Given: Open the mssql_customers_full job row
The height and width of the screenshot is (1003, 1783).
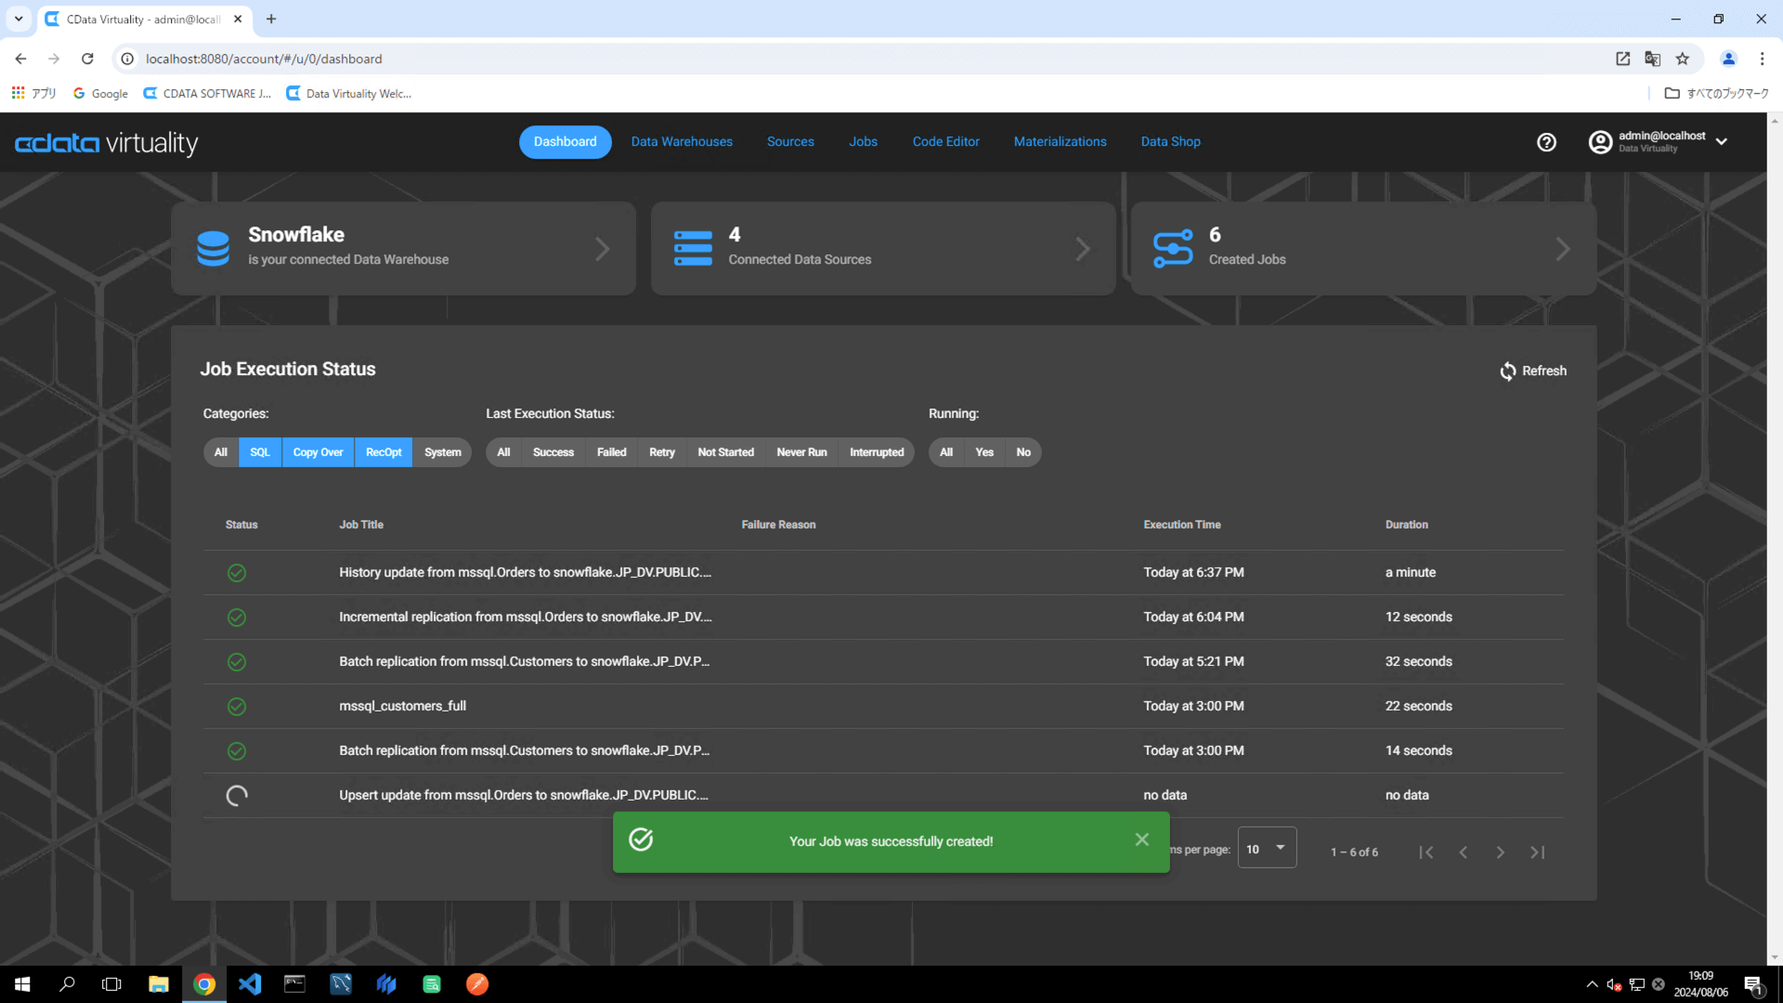Looking at the screenshot, I should click(402, 706).
